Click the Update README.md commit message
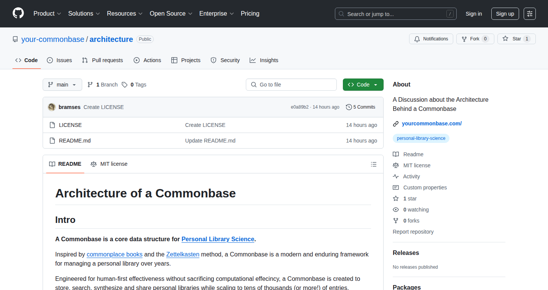The height and width of the screenshot is (290, 548). coord(210,141)
